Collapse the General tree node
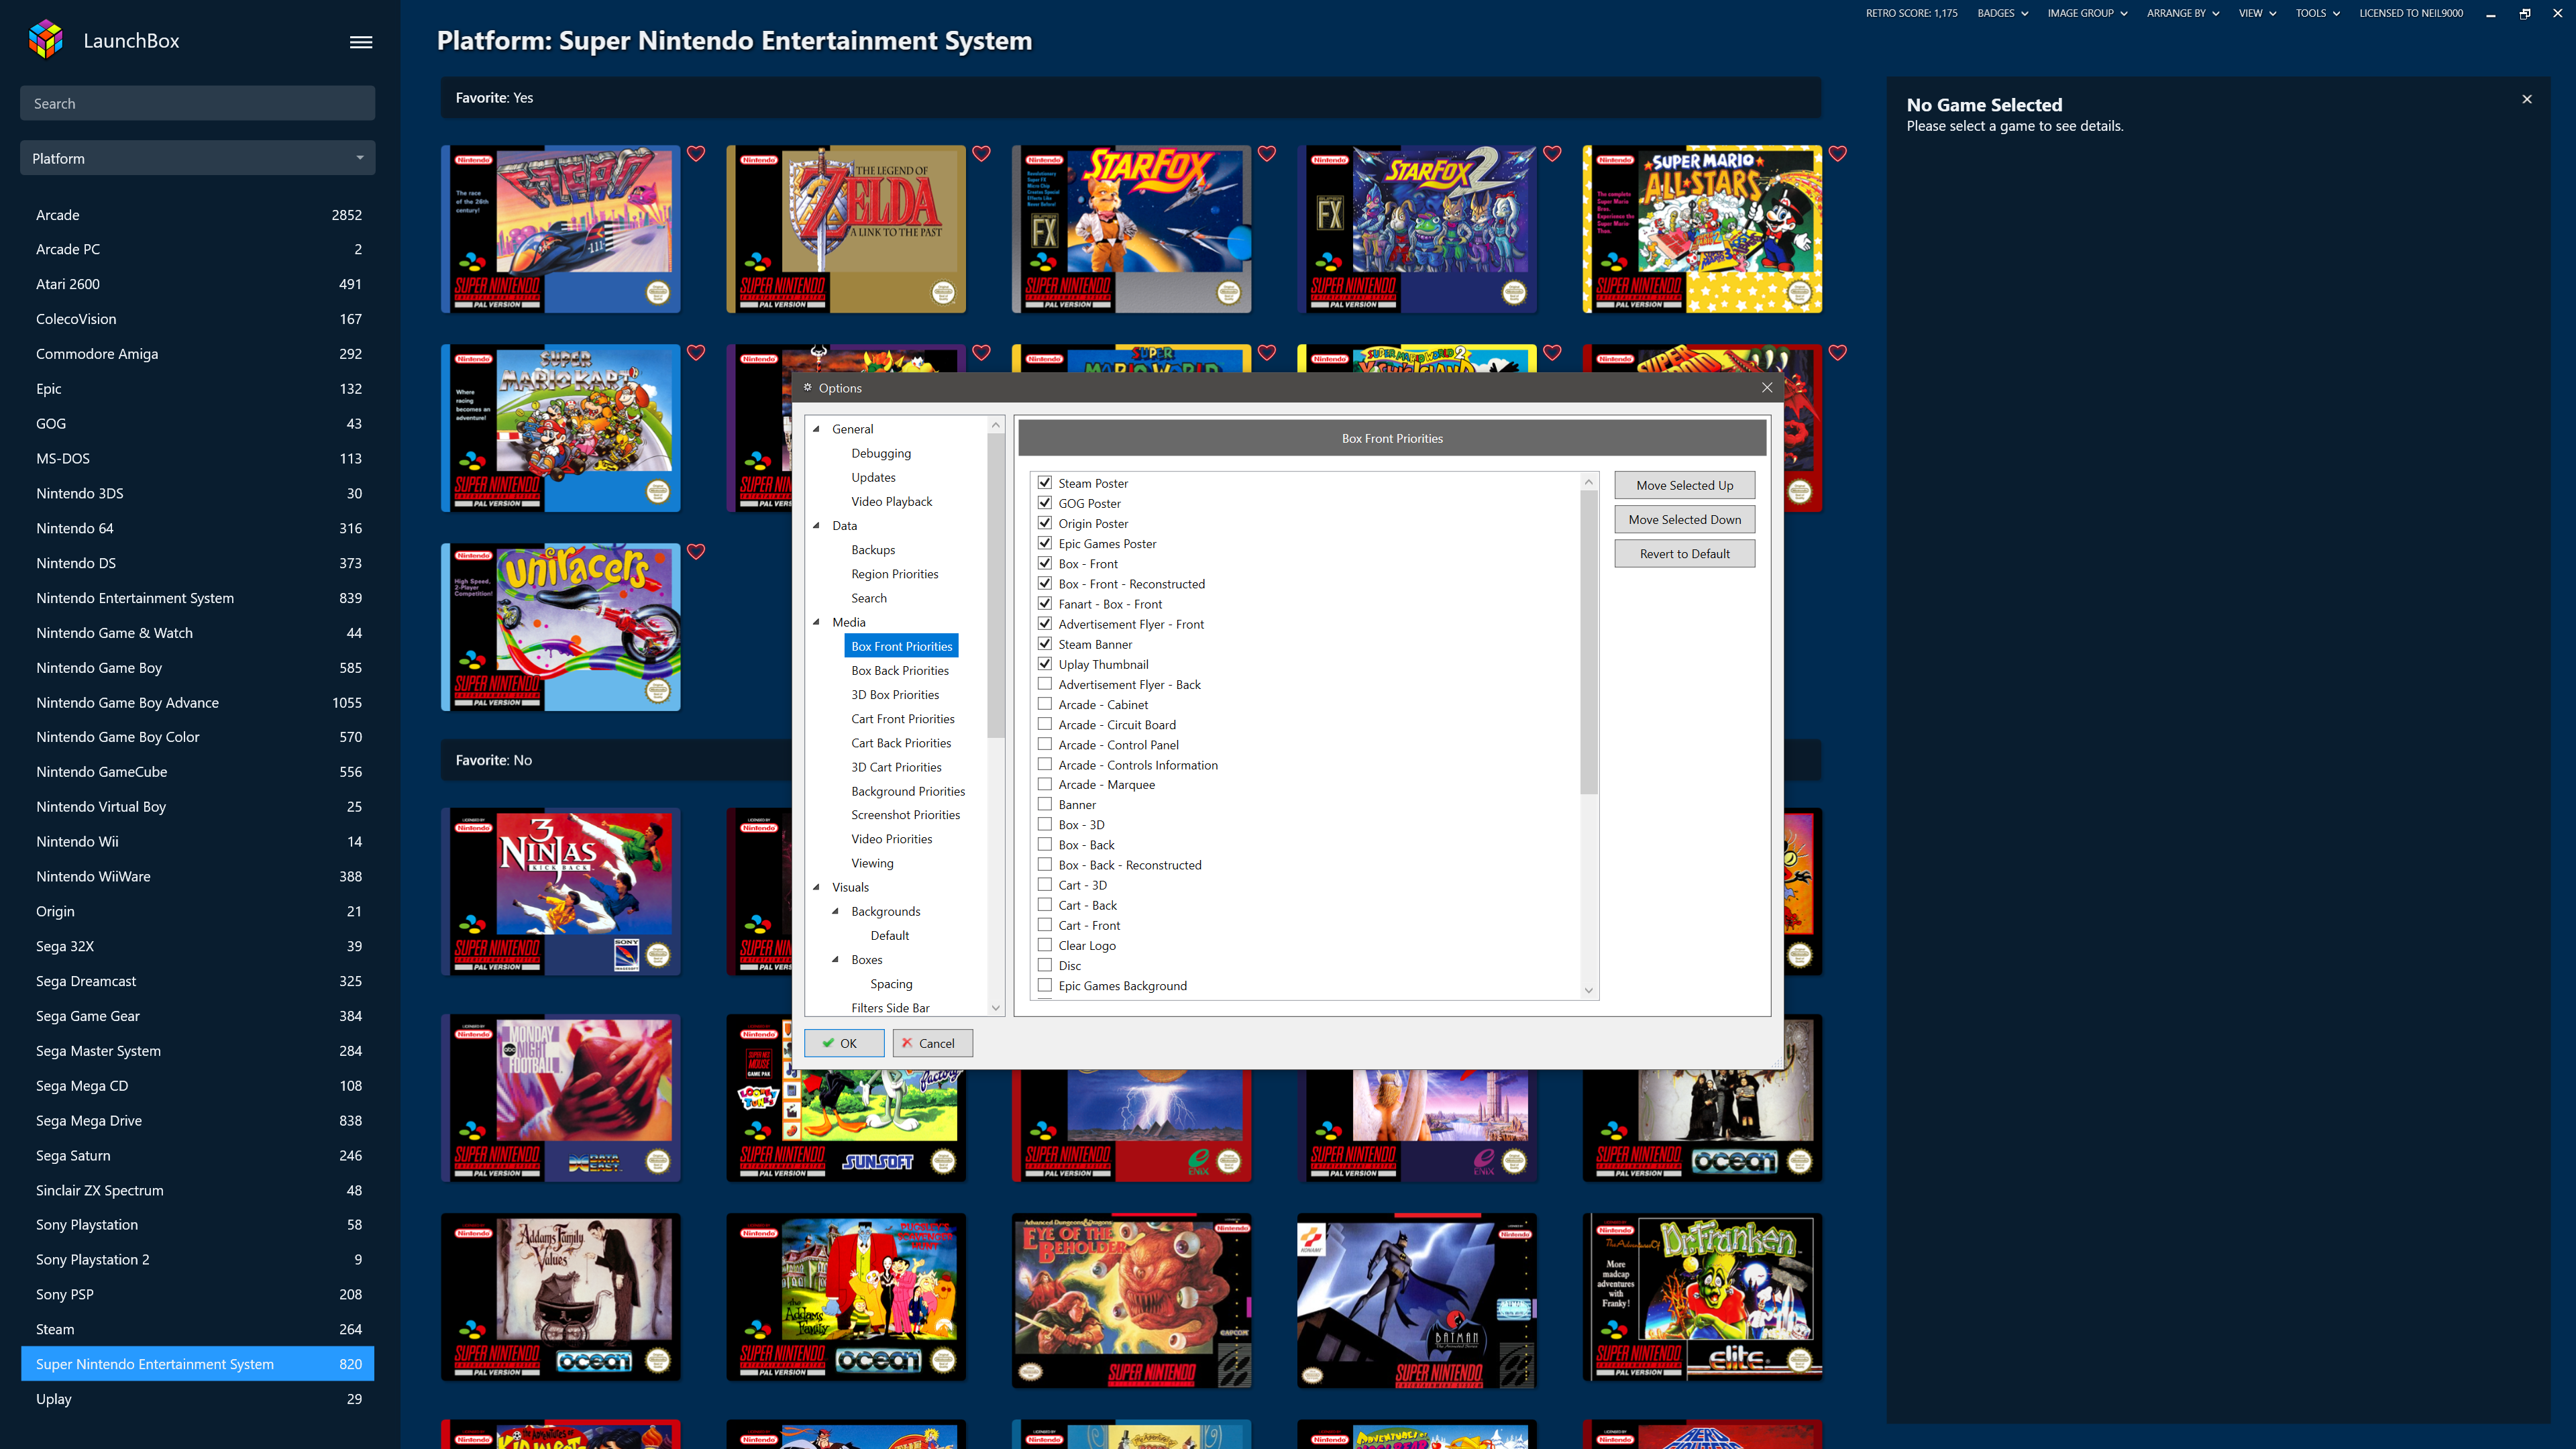This screenshot has width=2576, height=1449. (816, 429)
